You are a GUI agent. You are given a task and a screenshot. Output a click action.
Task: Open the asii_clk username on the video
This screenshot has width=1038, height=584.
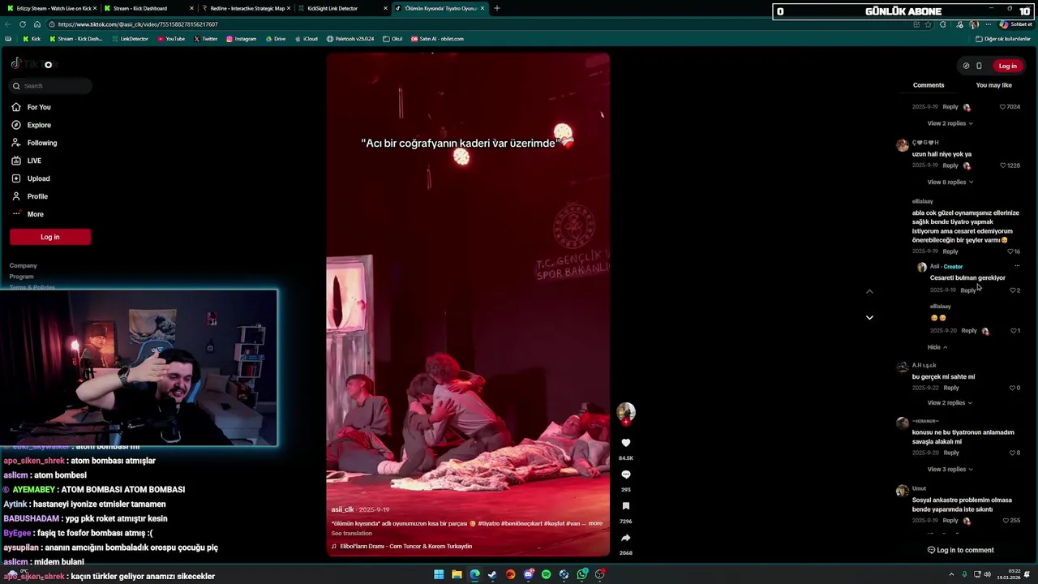(x=342, y=509)
